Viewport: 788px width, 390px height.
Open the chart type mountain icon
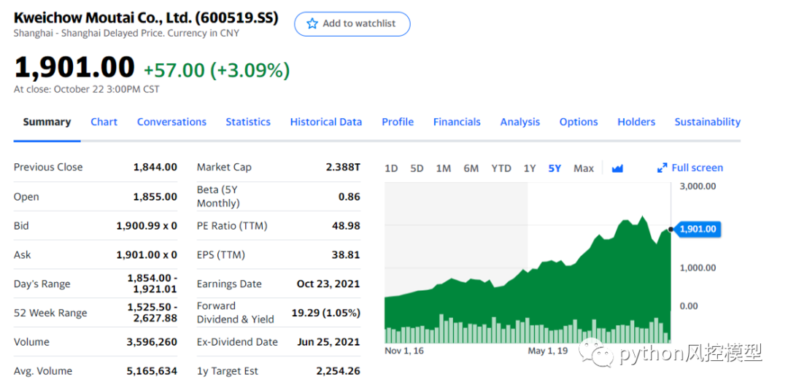[617, 168]
